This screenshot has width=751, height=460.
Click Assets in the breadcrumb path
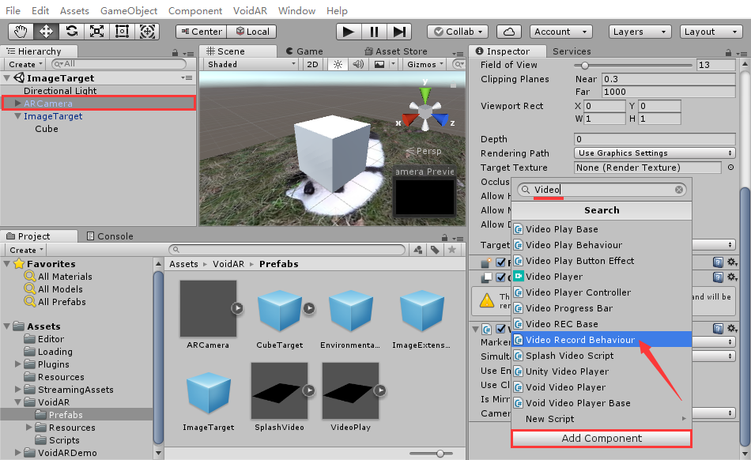[183, 264]
